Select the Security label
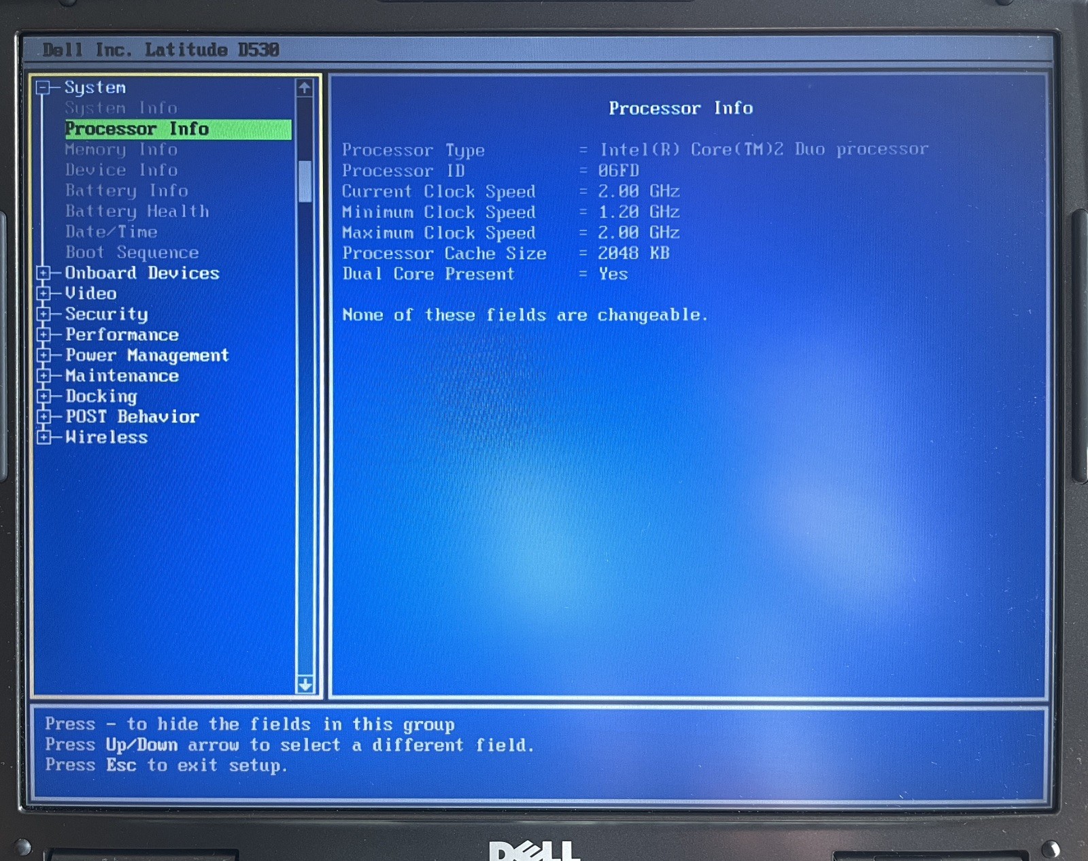1088x861 pixels. click(x=106, y=314)
